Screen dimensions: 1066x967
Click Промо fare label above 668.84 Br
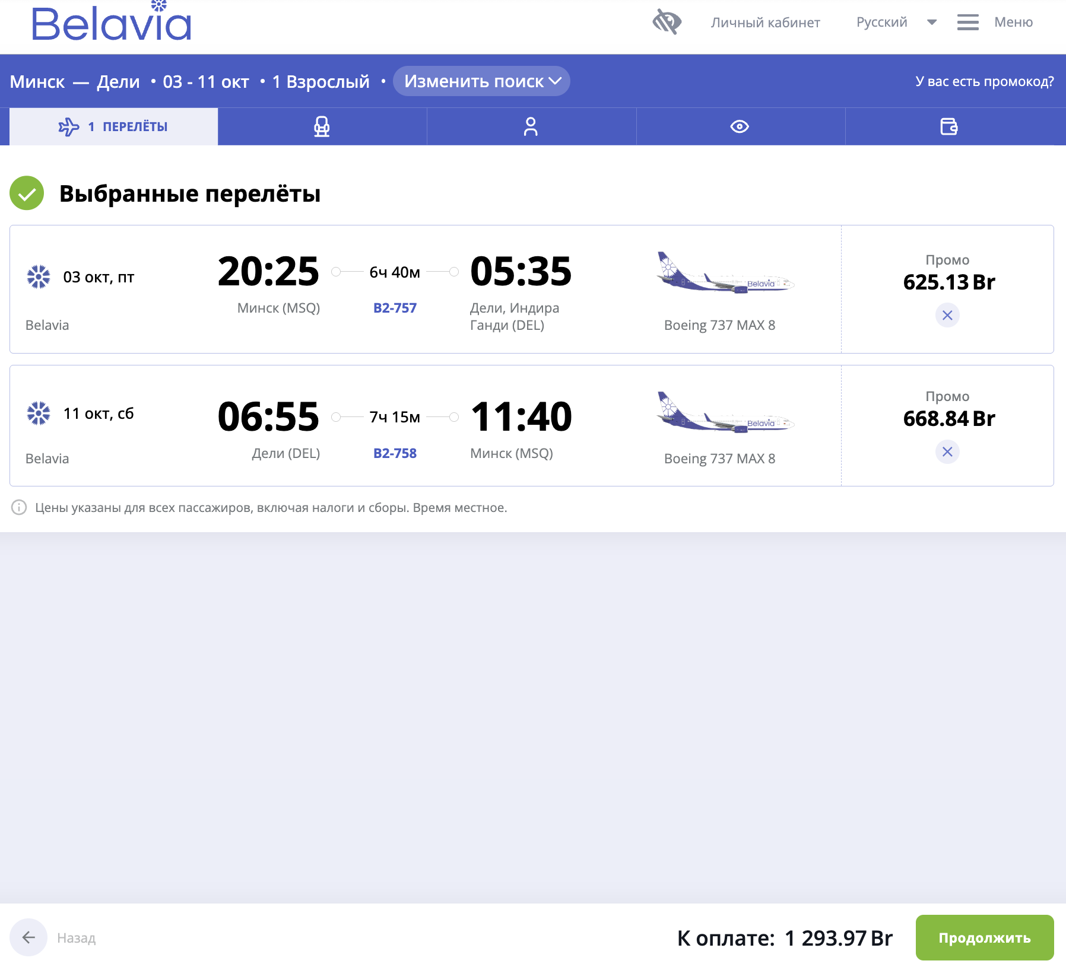[947, 396]
